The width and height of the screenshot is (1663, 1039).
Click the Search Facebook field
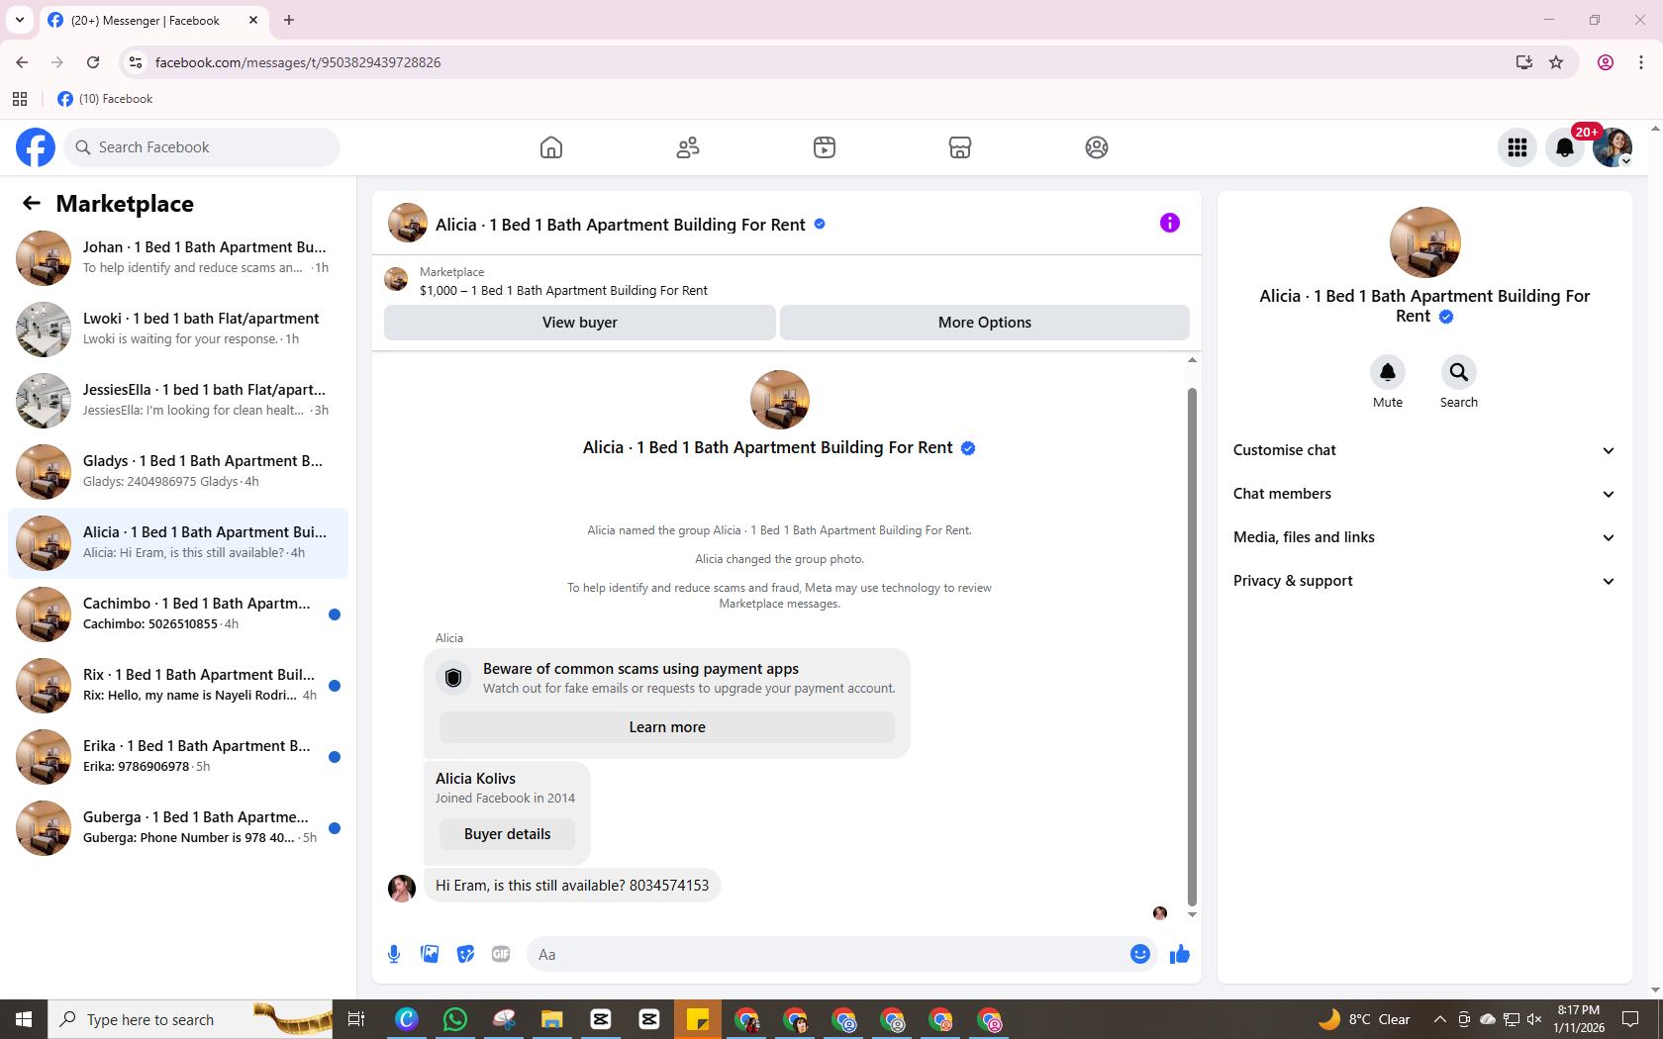click(x=202, y=147)
